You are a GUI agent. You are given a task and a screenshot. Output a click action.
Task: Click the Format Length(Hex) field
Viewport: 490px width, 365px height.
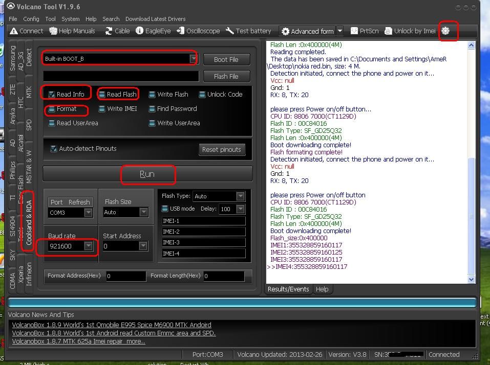click(224, 276)
